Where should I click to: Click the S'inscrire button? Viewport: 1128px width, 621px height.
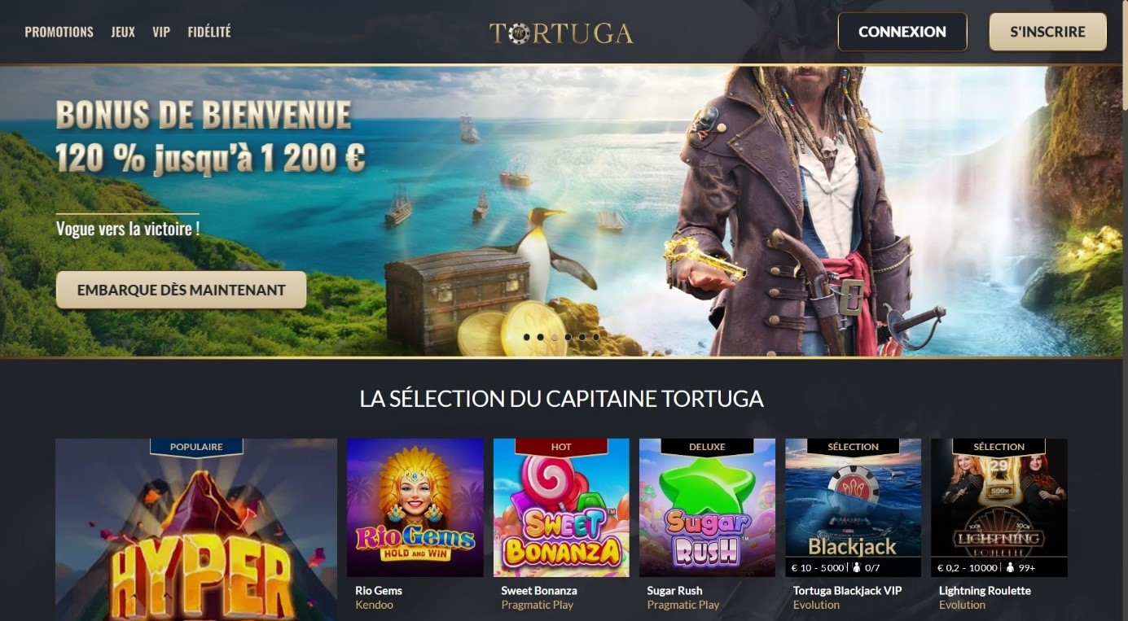pos(1047,32)
